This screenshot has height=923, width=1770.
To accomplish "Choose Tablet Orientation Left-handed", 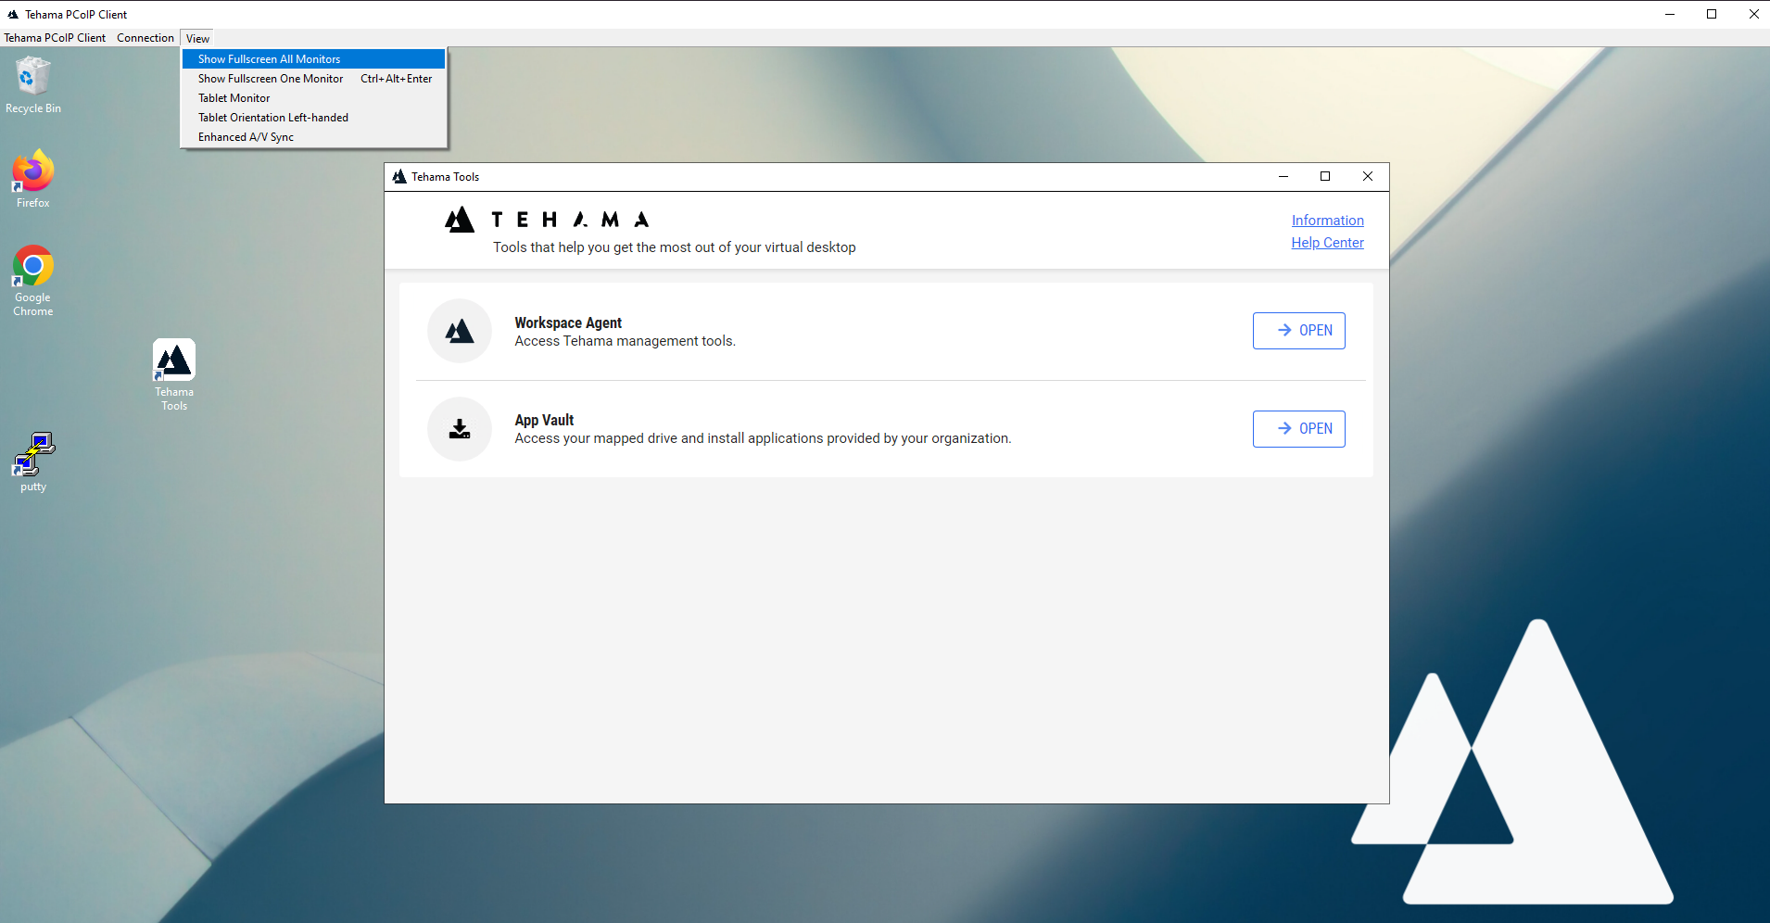I will [313, 118].
